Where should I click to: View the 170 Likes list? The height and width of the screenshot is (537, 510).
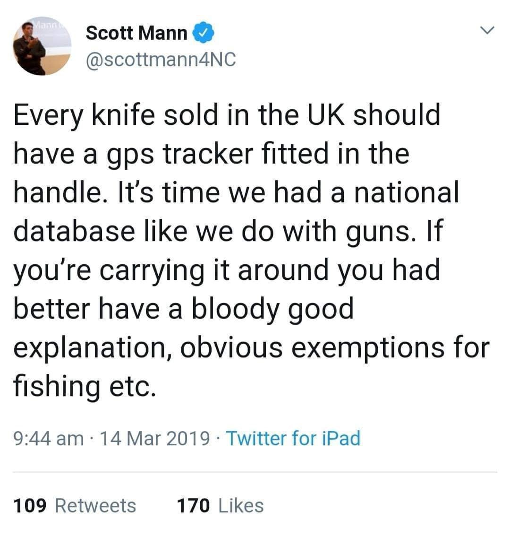220,505
